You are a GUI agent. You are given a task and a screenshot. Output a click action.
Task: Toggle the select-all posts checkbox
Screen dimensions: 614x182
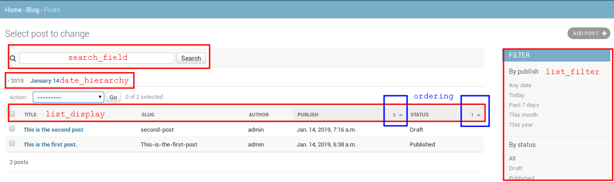click(13, 114)
